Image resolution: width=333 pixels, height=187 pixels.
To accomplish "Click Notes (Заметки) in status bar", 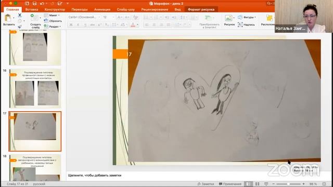I will tap(206, 184).
